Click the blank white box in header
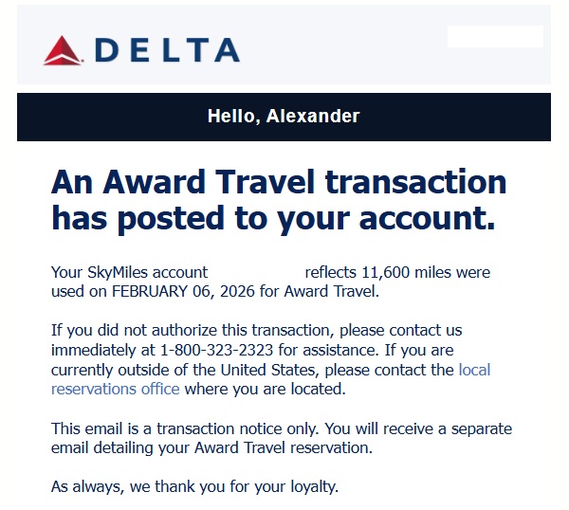The image size is (569, 510). click(x=495, y=36)
